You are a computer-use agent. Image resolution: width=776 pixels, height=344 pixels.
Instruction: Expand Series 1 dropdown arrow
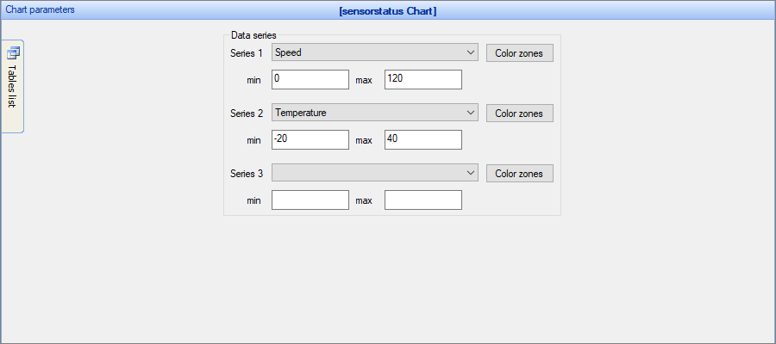[470, 52]
